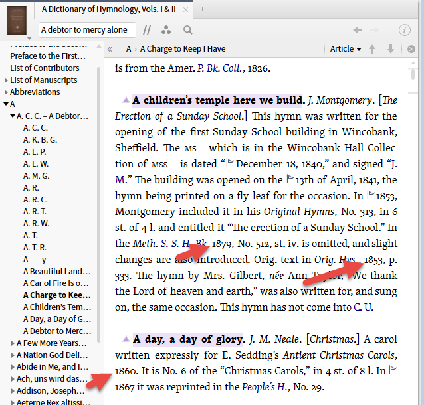The height and width of the screenshot is (405, 424).
Task: Open A Car of Fire Is entry
Action: click(56, 283)
